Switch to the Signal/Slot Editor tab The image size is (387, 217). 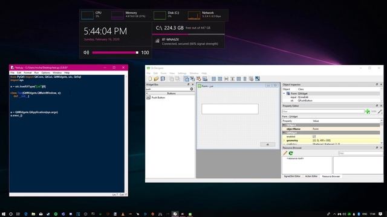point(292,177)
